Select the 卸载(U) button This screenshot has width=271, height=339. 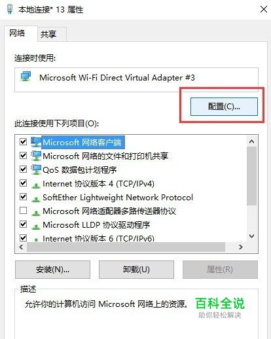click(x=136, y=270)
